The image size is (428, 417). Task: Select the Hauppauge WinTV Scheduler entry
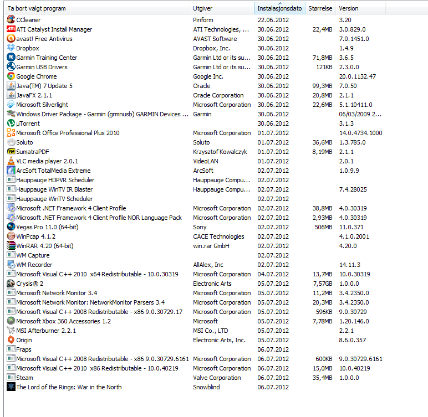(54, 199)
